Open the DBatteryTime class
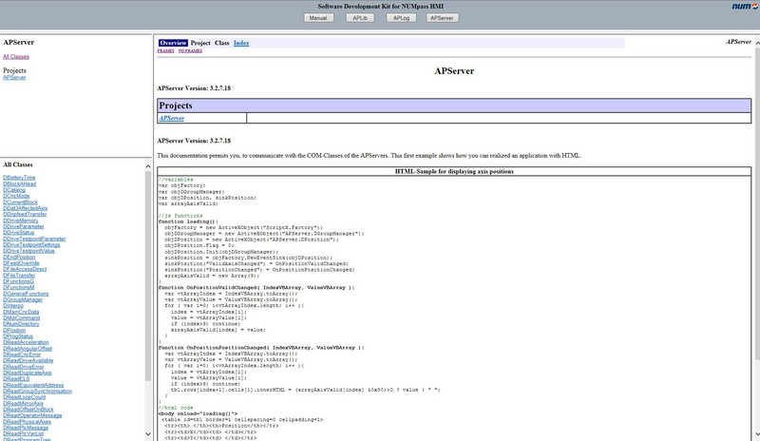 (x=20, y=178)
